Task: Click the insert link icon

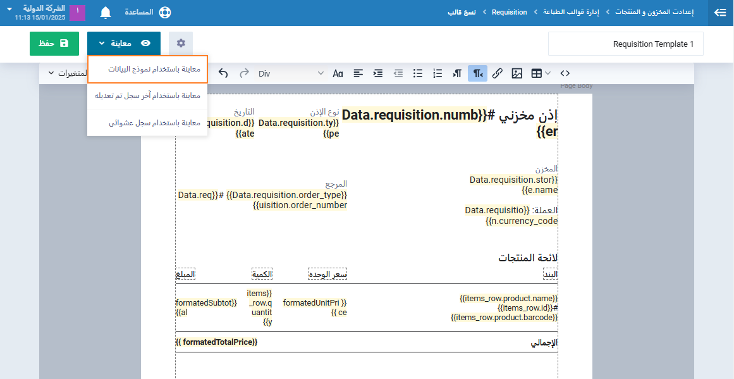Action: coord(498,73)
